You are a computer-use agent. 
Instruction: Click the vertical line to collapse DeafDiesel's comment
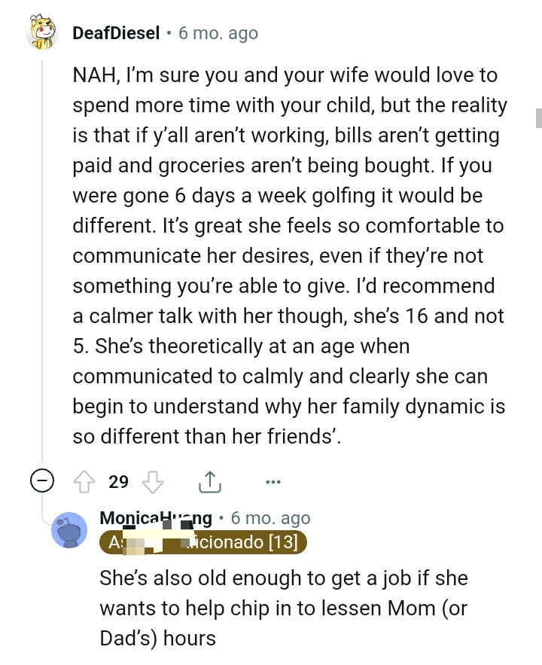[x=42, y=264]
